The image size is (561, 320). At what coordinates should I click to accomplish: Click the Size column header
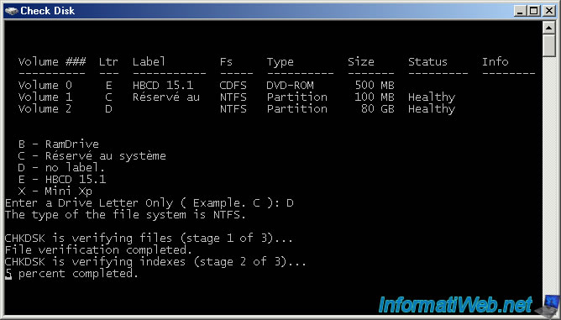pyautogui.click(x=360, y=62)
